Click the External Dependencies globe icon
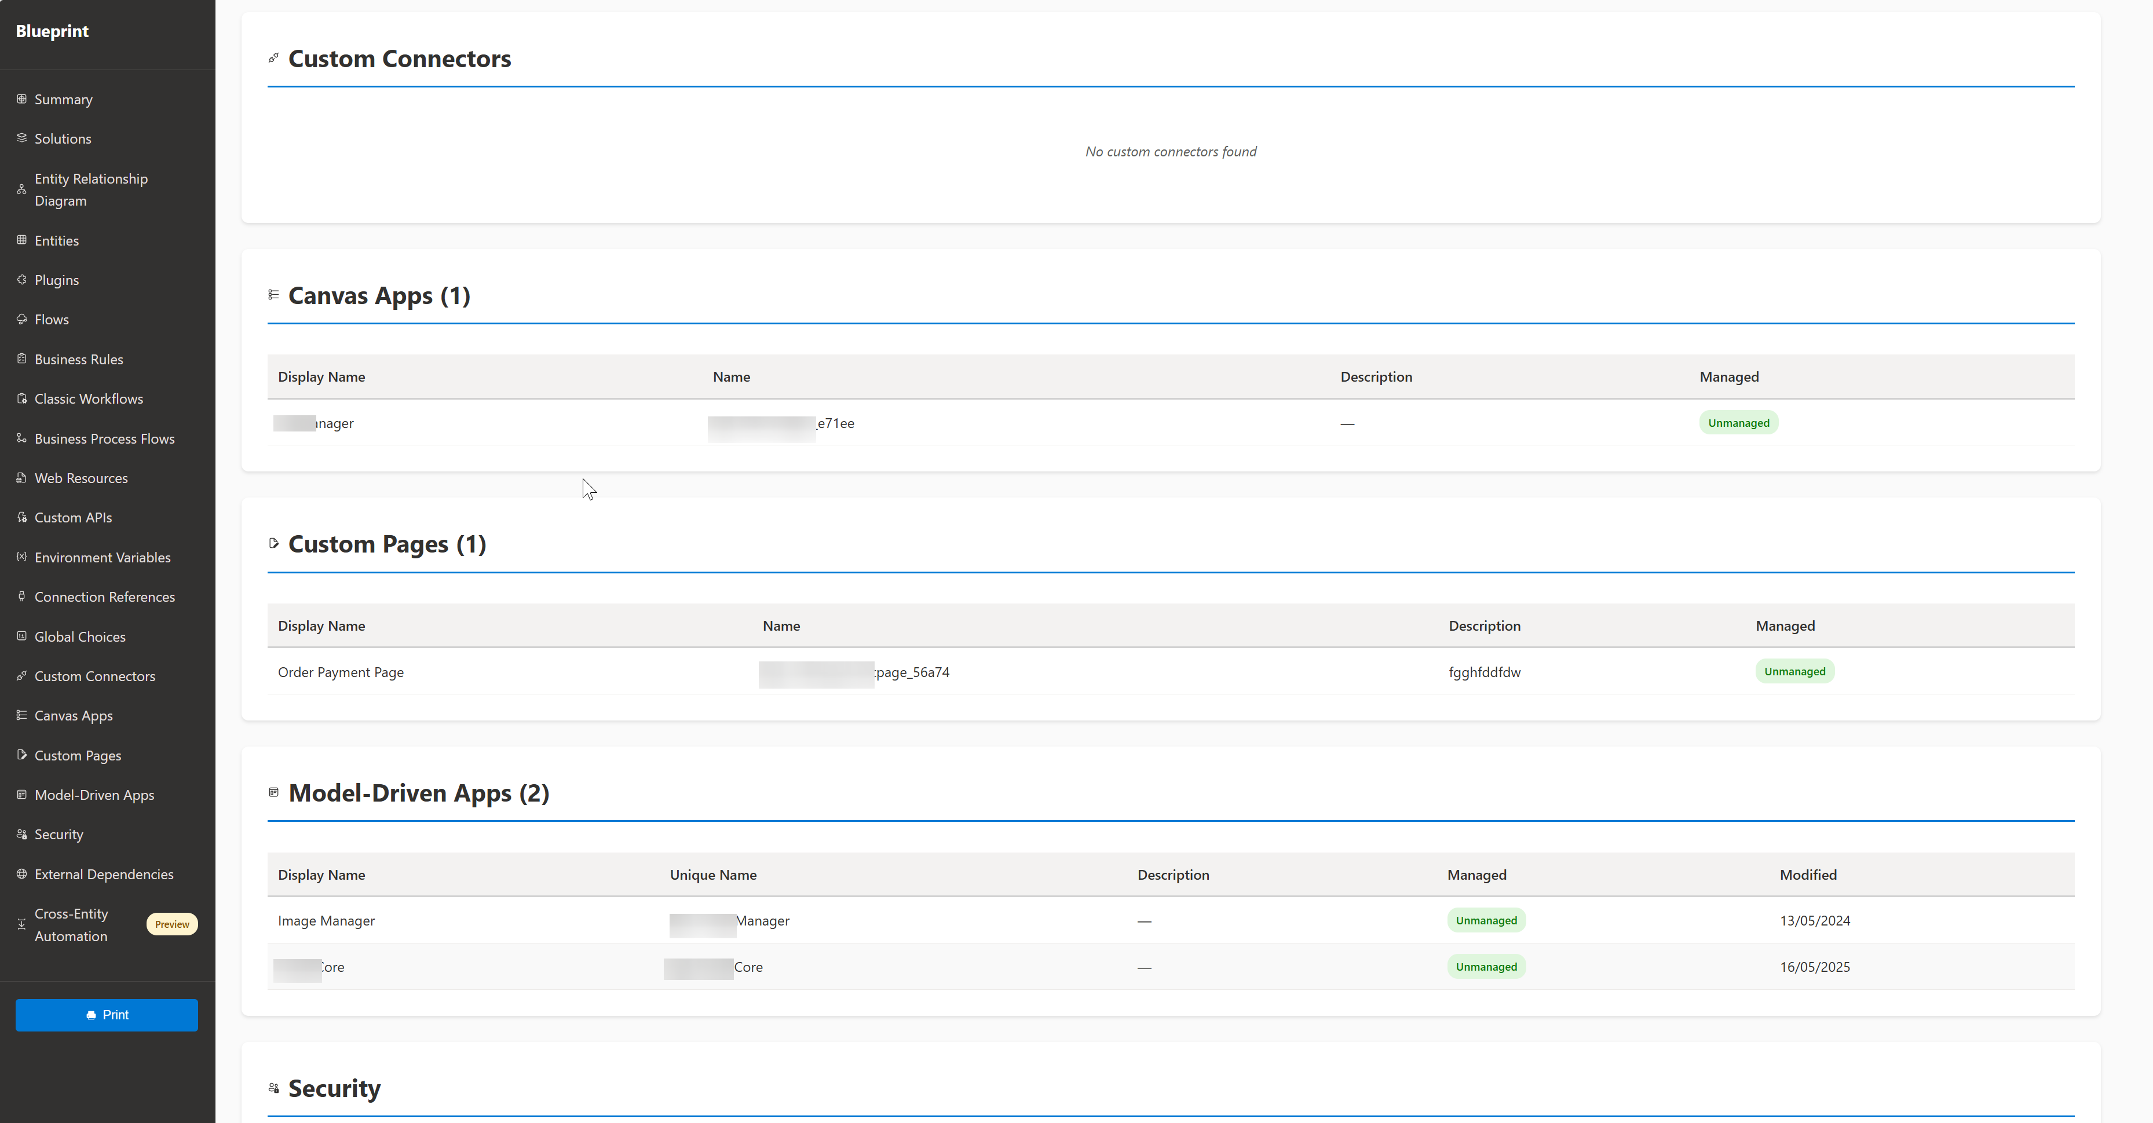Image resolution: width=2153 pixels, height=1123 pixels. [x=22, y=874]
